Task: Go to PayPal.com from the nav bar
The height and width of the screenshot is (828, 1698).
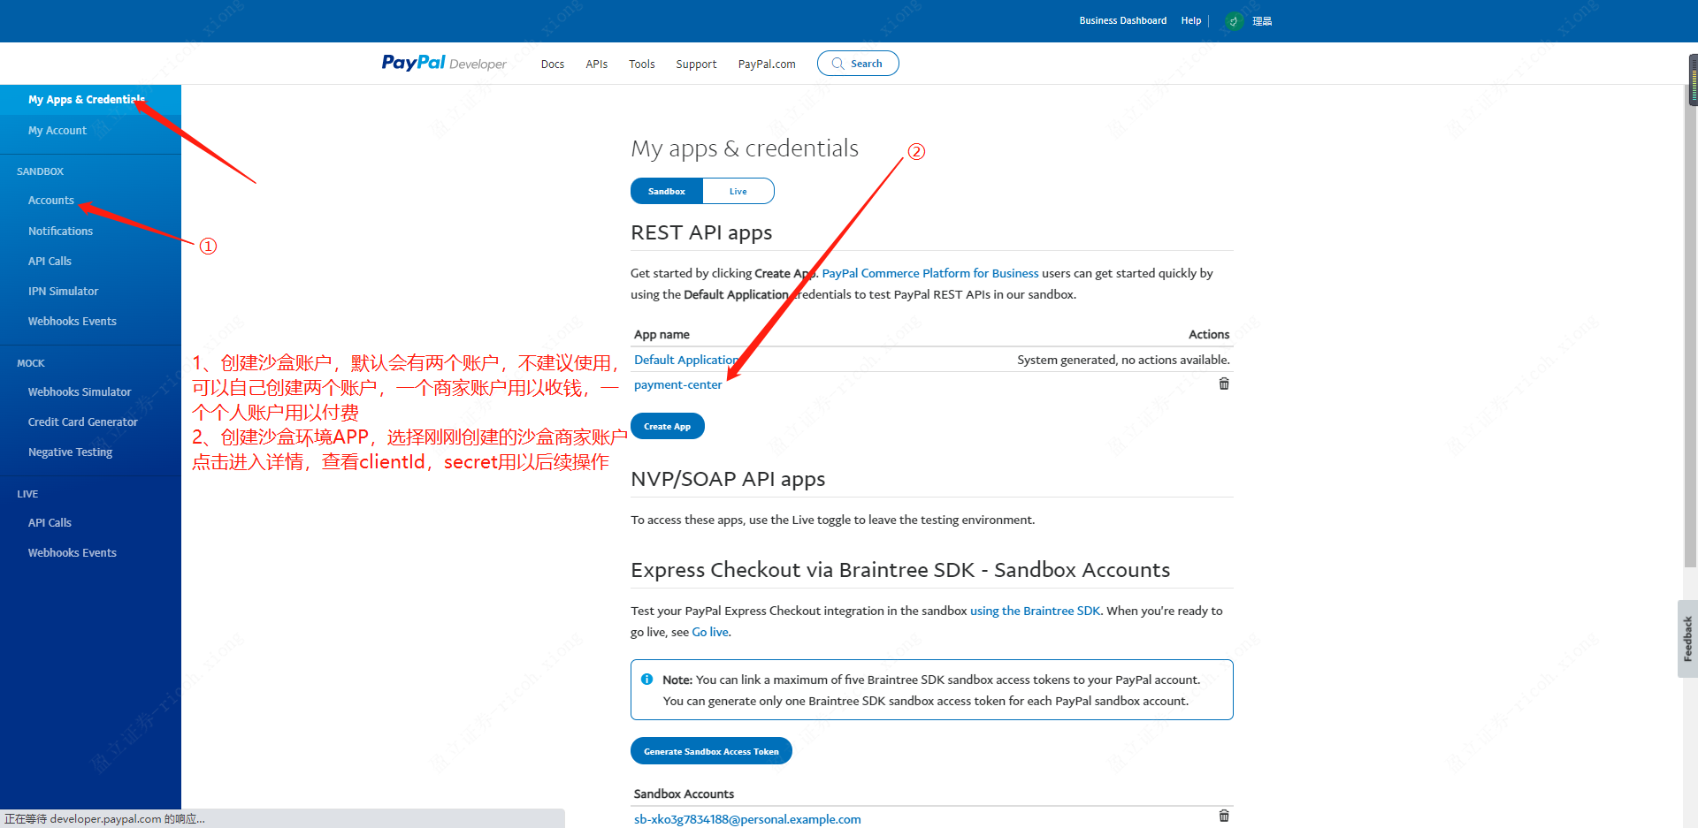Action: 767,64
